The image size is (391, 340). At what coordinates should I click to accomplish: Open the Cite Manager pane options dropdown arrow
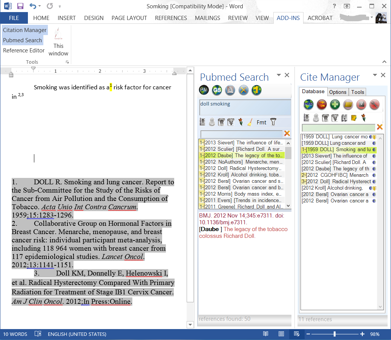pyautogui.click(x=375, y=75)
